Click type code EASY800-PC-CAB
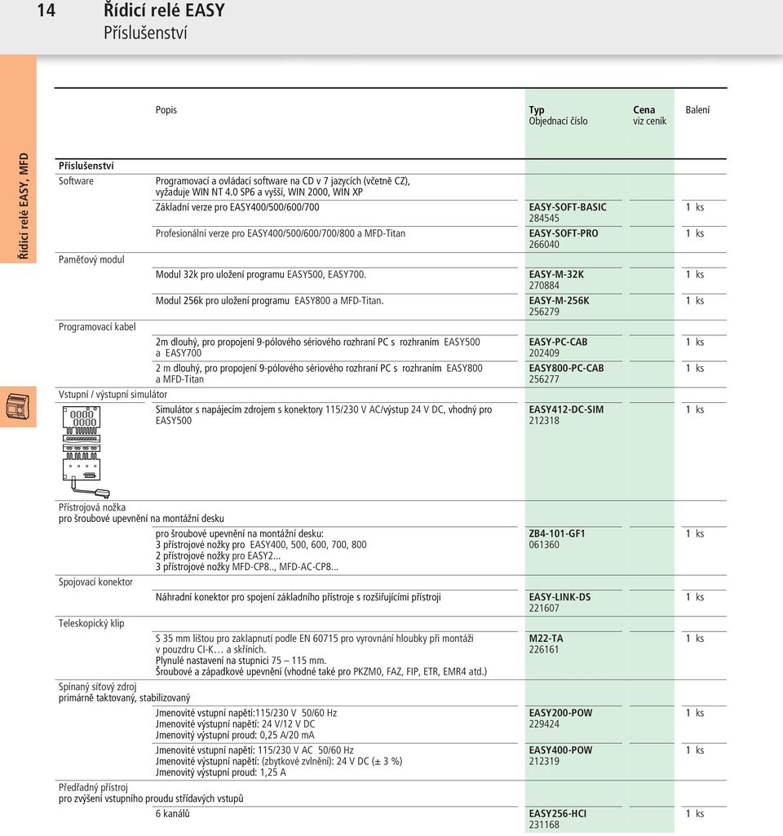783x836 pixels. coord(566,368)
